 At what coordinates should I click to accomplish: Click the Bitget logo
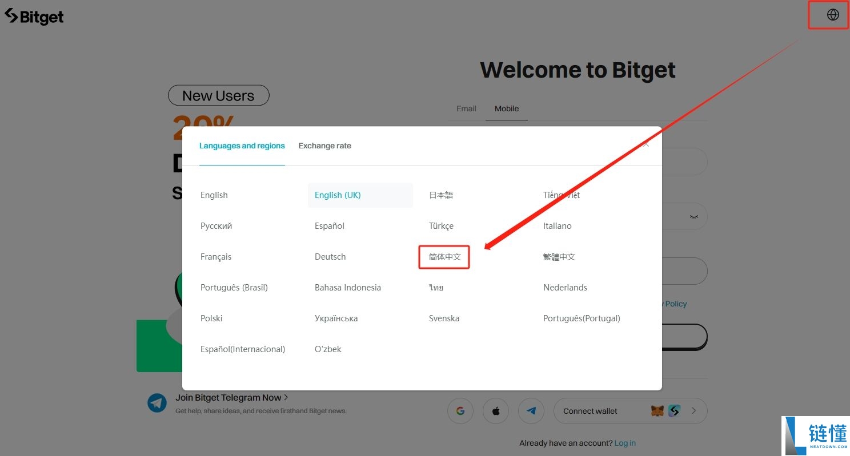tap(34, 17)
